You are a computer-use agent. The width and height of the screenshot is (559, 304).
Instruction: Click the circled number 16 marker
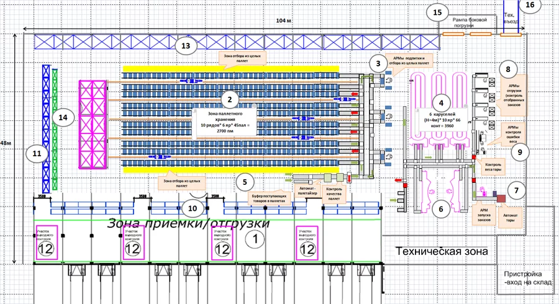pyautogui.click(x=530, y=5)
